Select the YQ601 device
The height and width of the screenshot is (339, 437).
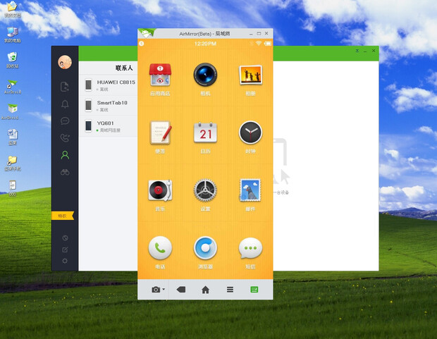[108, 126]
